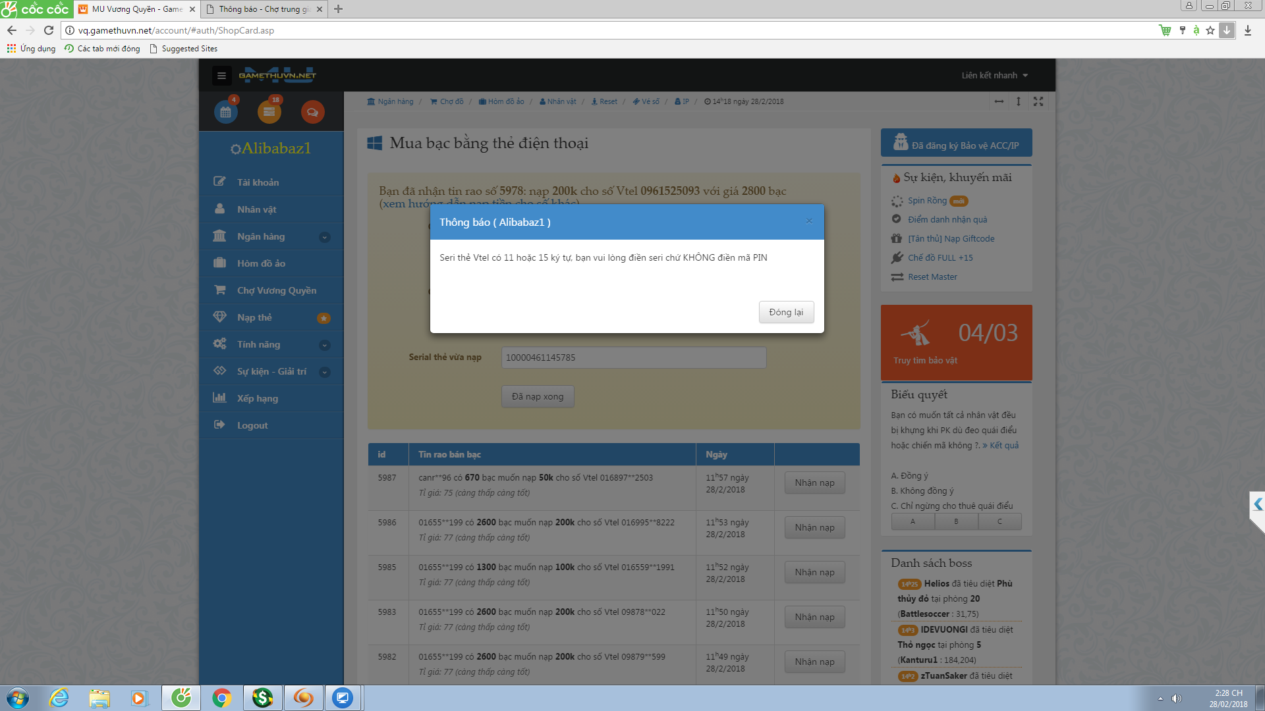This screenshot has height=711, width=1265.
Task: Click the hamburger menu icon in header
Action: pos(221,76)
